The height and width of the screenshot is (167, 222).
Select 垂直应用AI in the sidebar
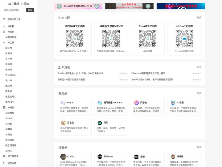[x=11, y=97]
